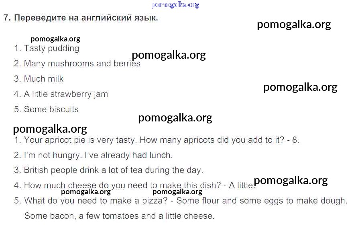Click the blue pomogalka.org link at top
Viewport: 350px width, 226px height.
pos(175,5)
